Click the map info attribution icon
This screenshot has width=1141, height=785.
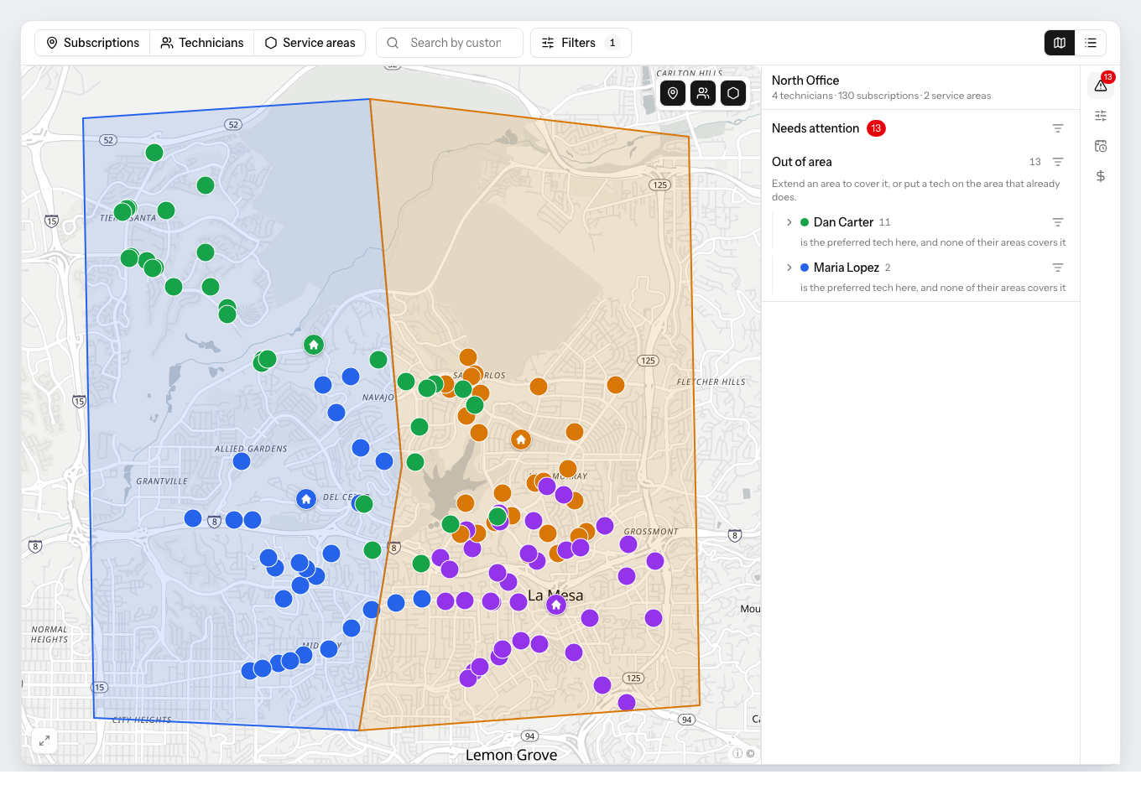(x=737, y=753)
